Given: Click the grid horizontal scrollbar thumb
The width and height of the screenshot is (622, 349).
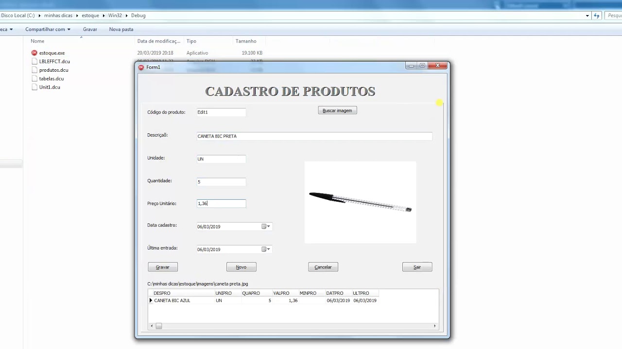Looking at the screenshot, I should point(158,326).
